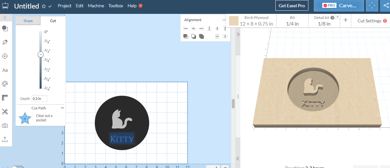Click the Get Easel Pro button
390x168 pixels.
(x=292, y=6)
